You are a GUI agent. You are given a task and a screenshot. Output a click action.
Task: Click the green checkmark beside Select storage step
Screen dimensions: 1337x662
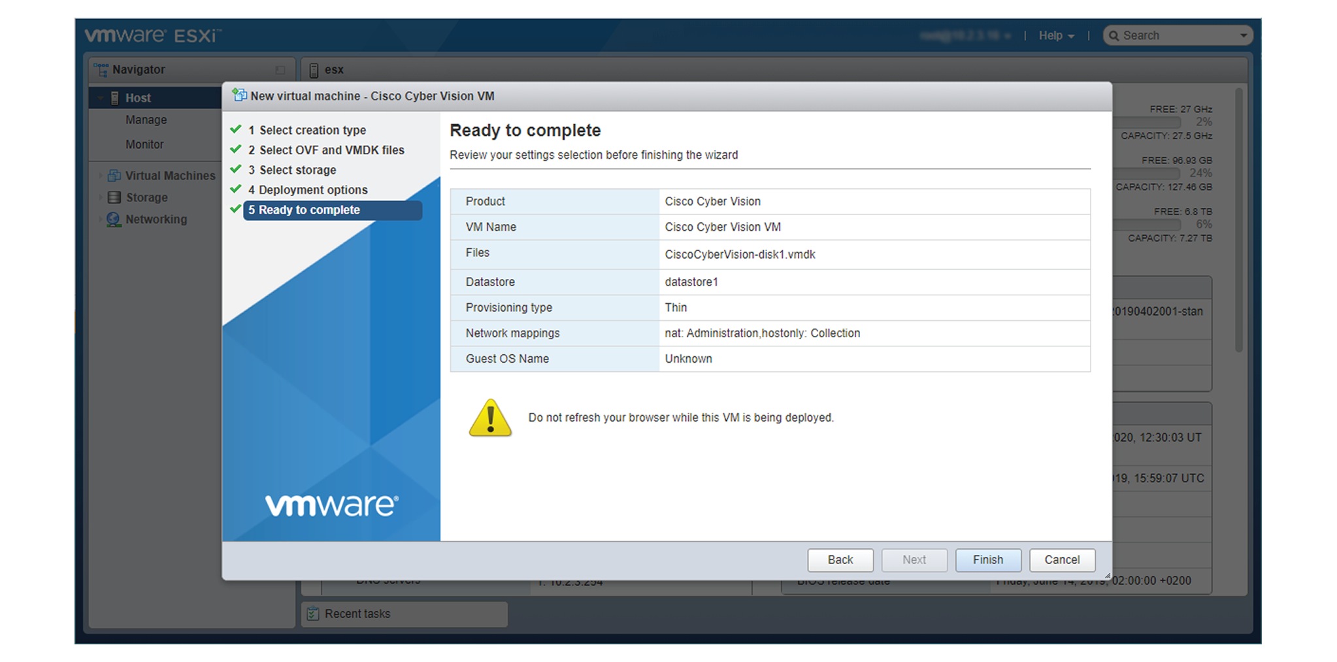point(236,169)
